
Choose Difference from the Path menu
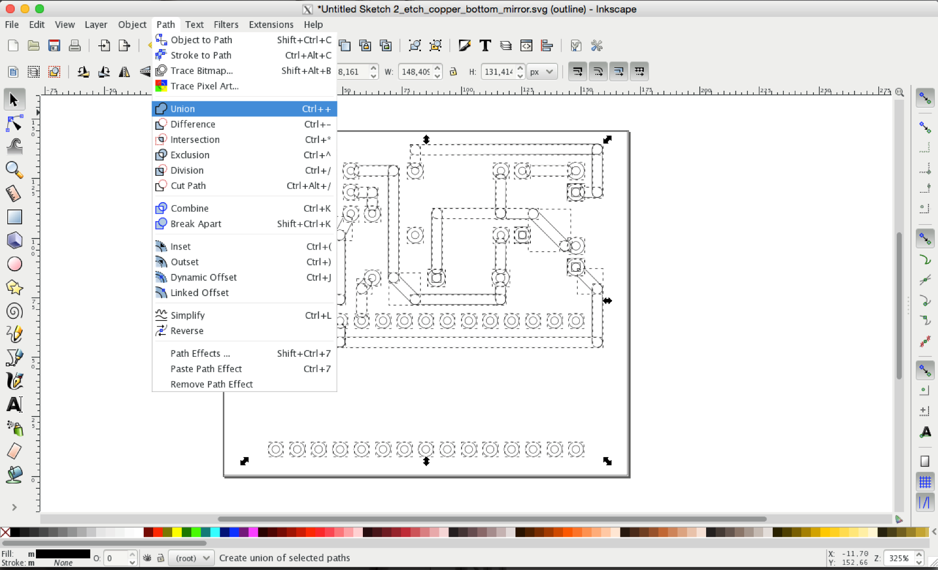(245, 124)
